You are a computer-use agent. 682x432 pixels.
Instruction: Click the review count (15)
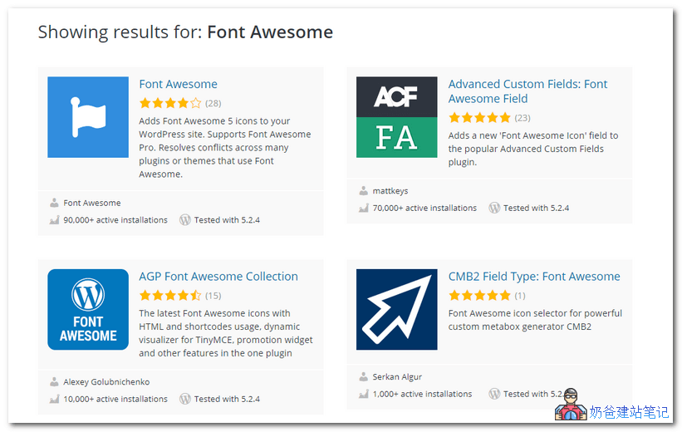click(x=213, y=296)
